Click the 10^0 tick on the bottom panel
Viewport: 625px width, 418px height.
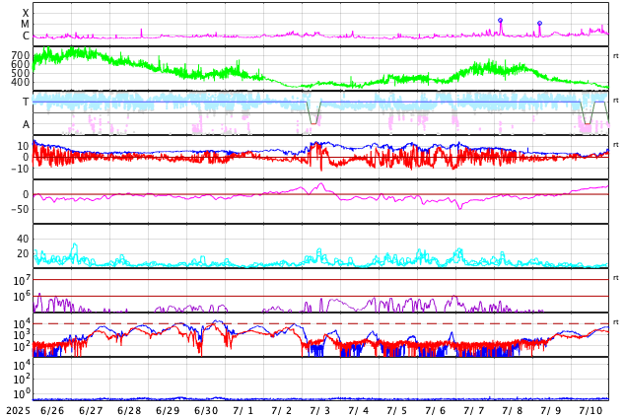click(22, 394)
